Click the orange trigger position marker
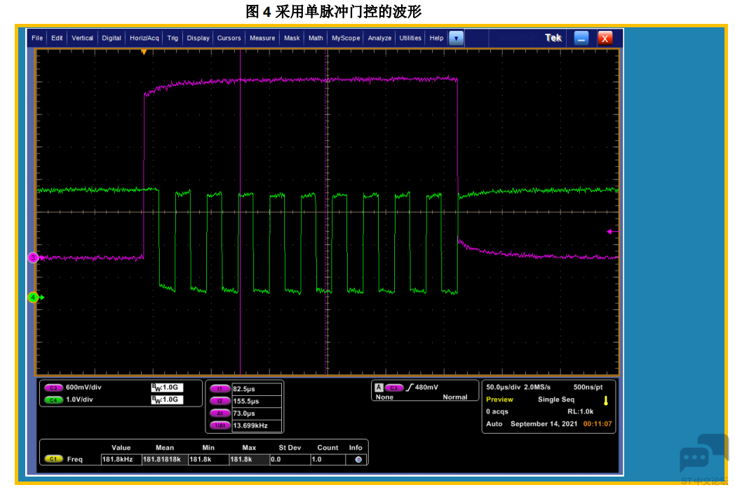The image size is (735, 492). tap(144, 53)
